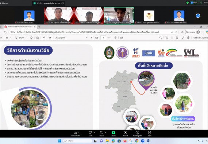The height and width of the screenshot is (144, 208).
Task: Click the green Share screen button
Action: coord(113,134)
